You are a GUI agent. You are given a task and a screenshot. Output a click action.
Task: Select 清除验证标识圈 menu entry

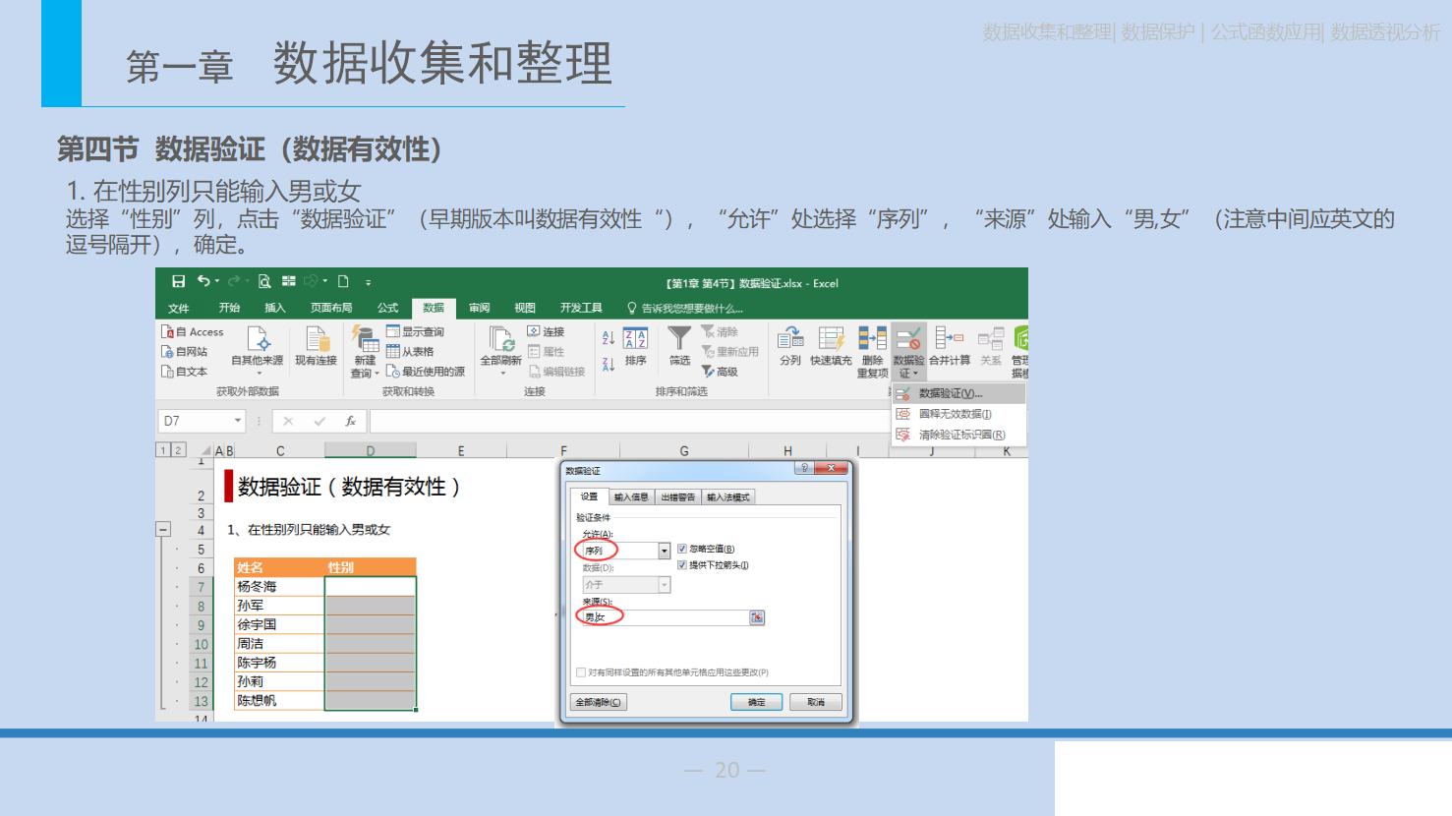coord(958,435)
